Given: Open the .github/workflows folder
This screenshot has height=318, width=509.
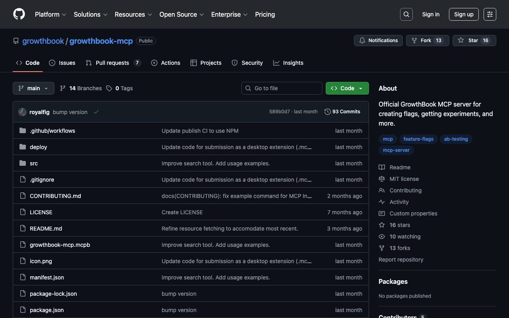Looking at the screenshot, I should [x=52, y=131].
